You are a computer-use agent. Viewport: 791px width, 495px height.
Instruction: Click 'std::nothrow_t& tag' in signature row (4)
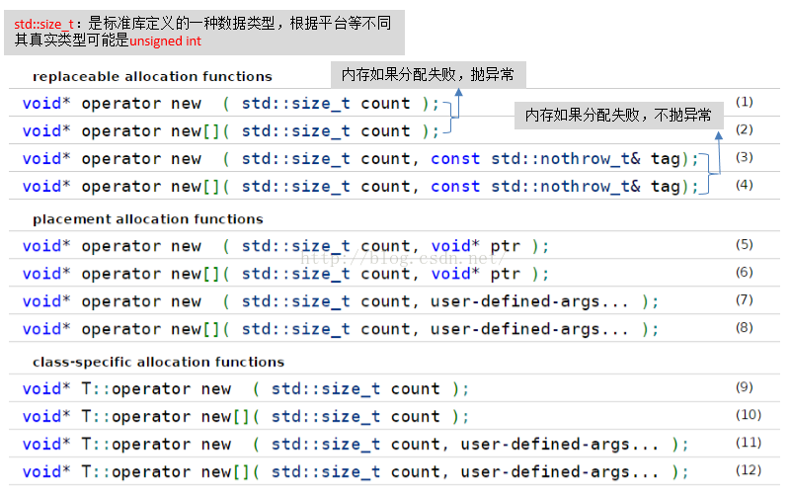tap(586, 187)
